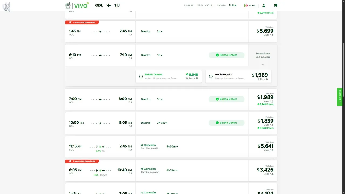Click the alarm bell icon on the 1:45 PM seats badge
Image resolution: width=345 pixels, height=194 pixels.
click(x=70, y=22)
